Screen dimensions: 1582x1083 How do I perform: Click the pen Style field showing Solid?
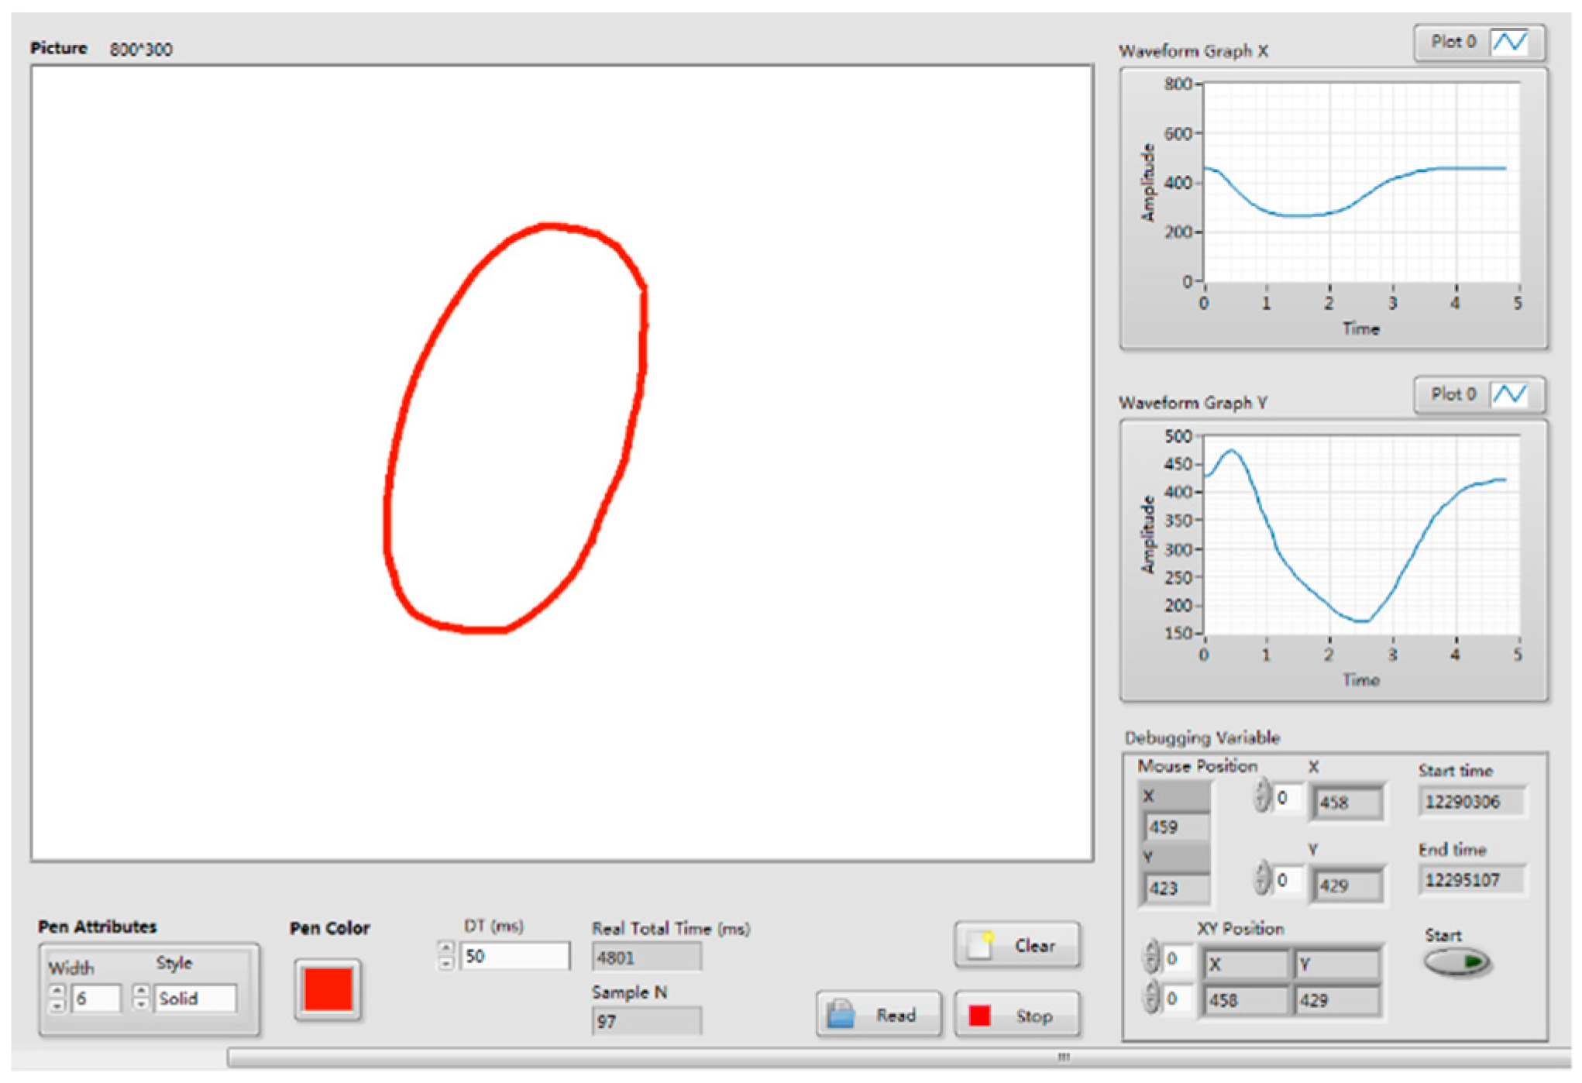194,998
